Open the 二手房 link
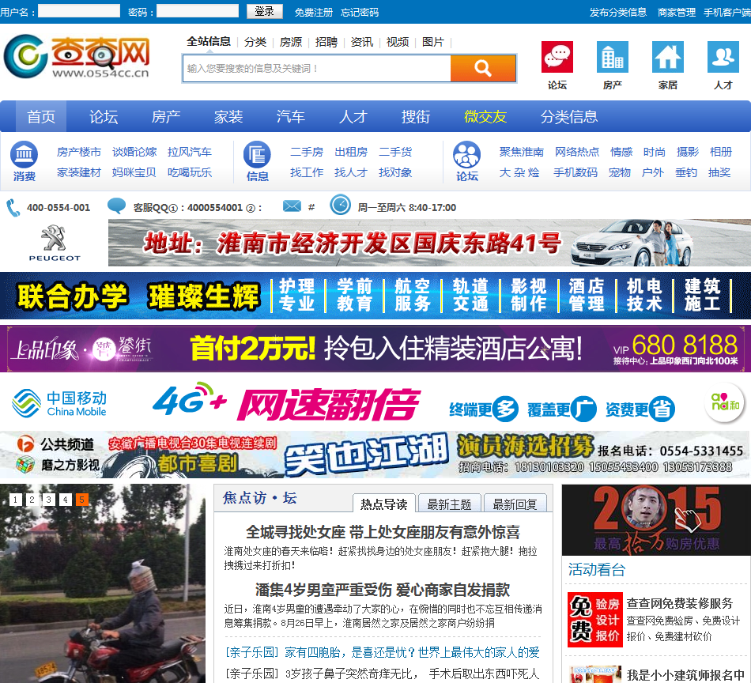This screenshot has width=751, height=683. [x=307, y=152]
